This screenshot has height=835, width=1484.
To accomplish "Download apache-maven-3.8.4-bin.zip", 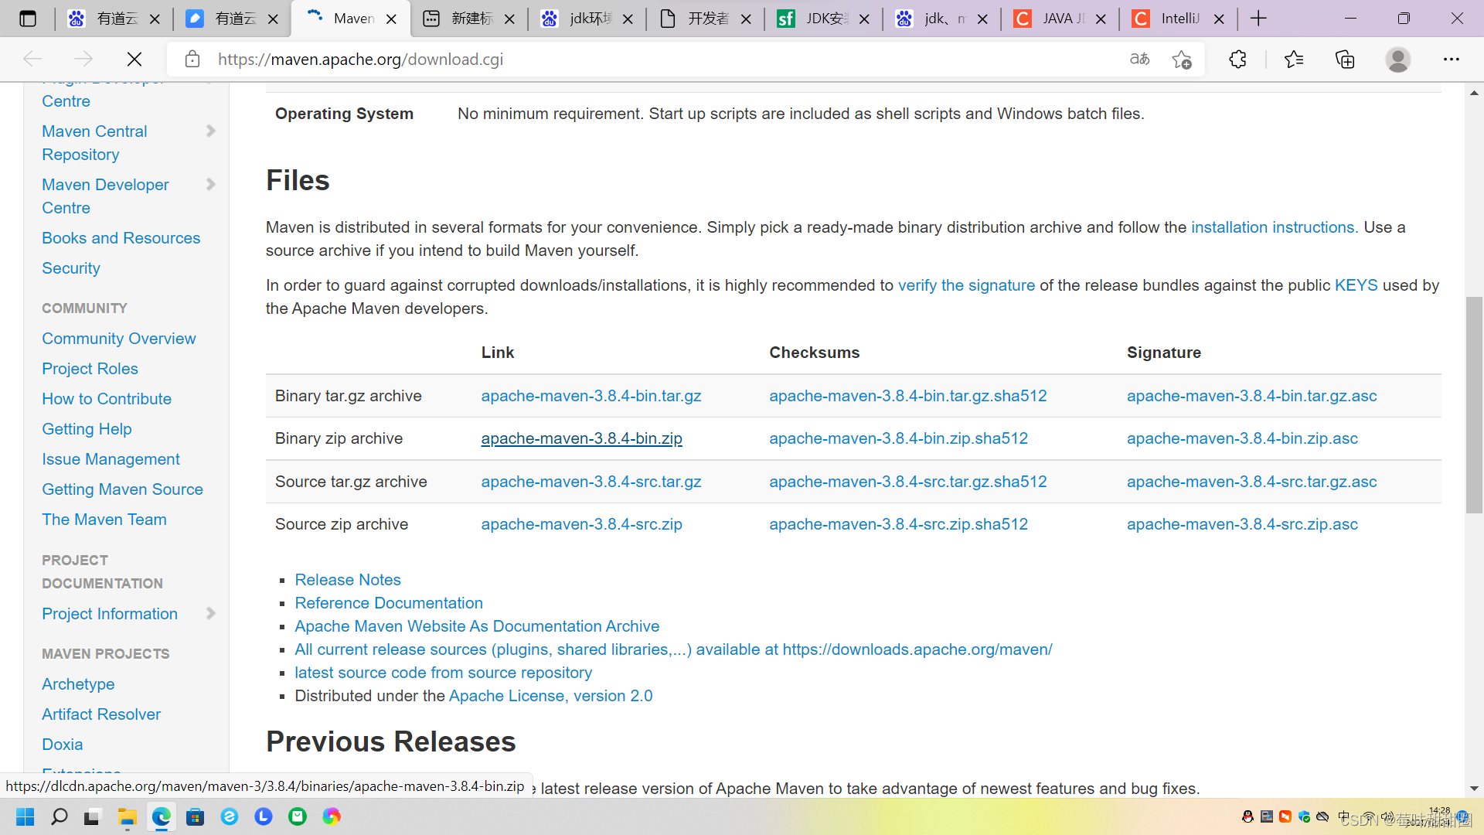I will tap(581, 438).
